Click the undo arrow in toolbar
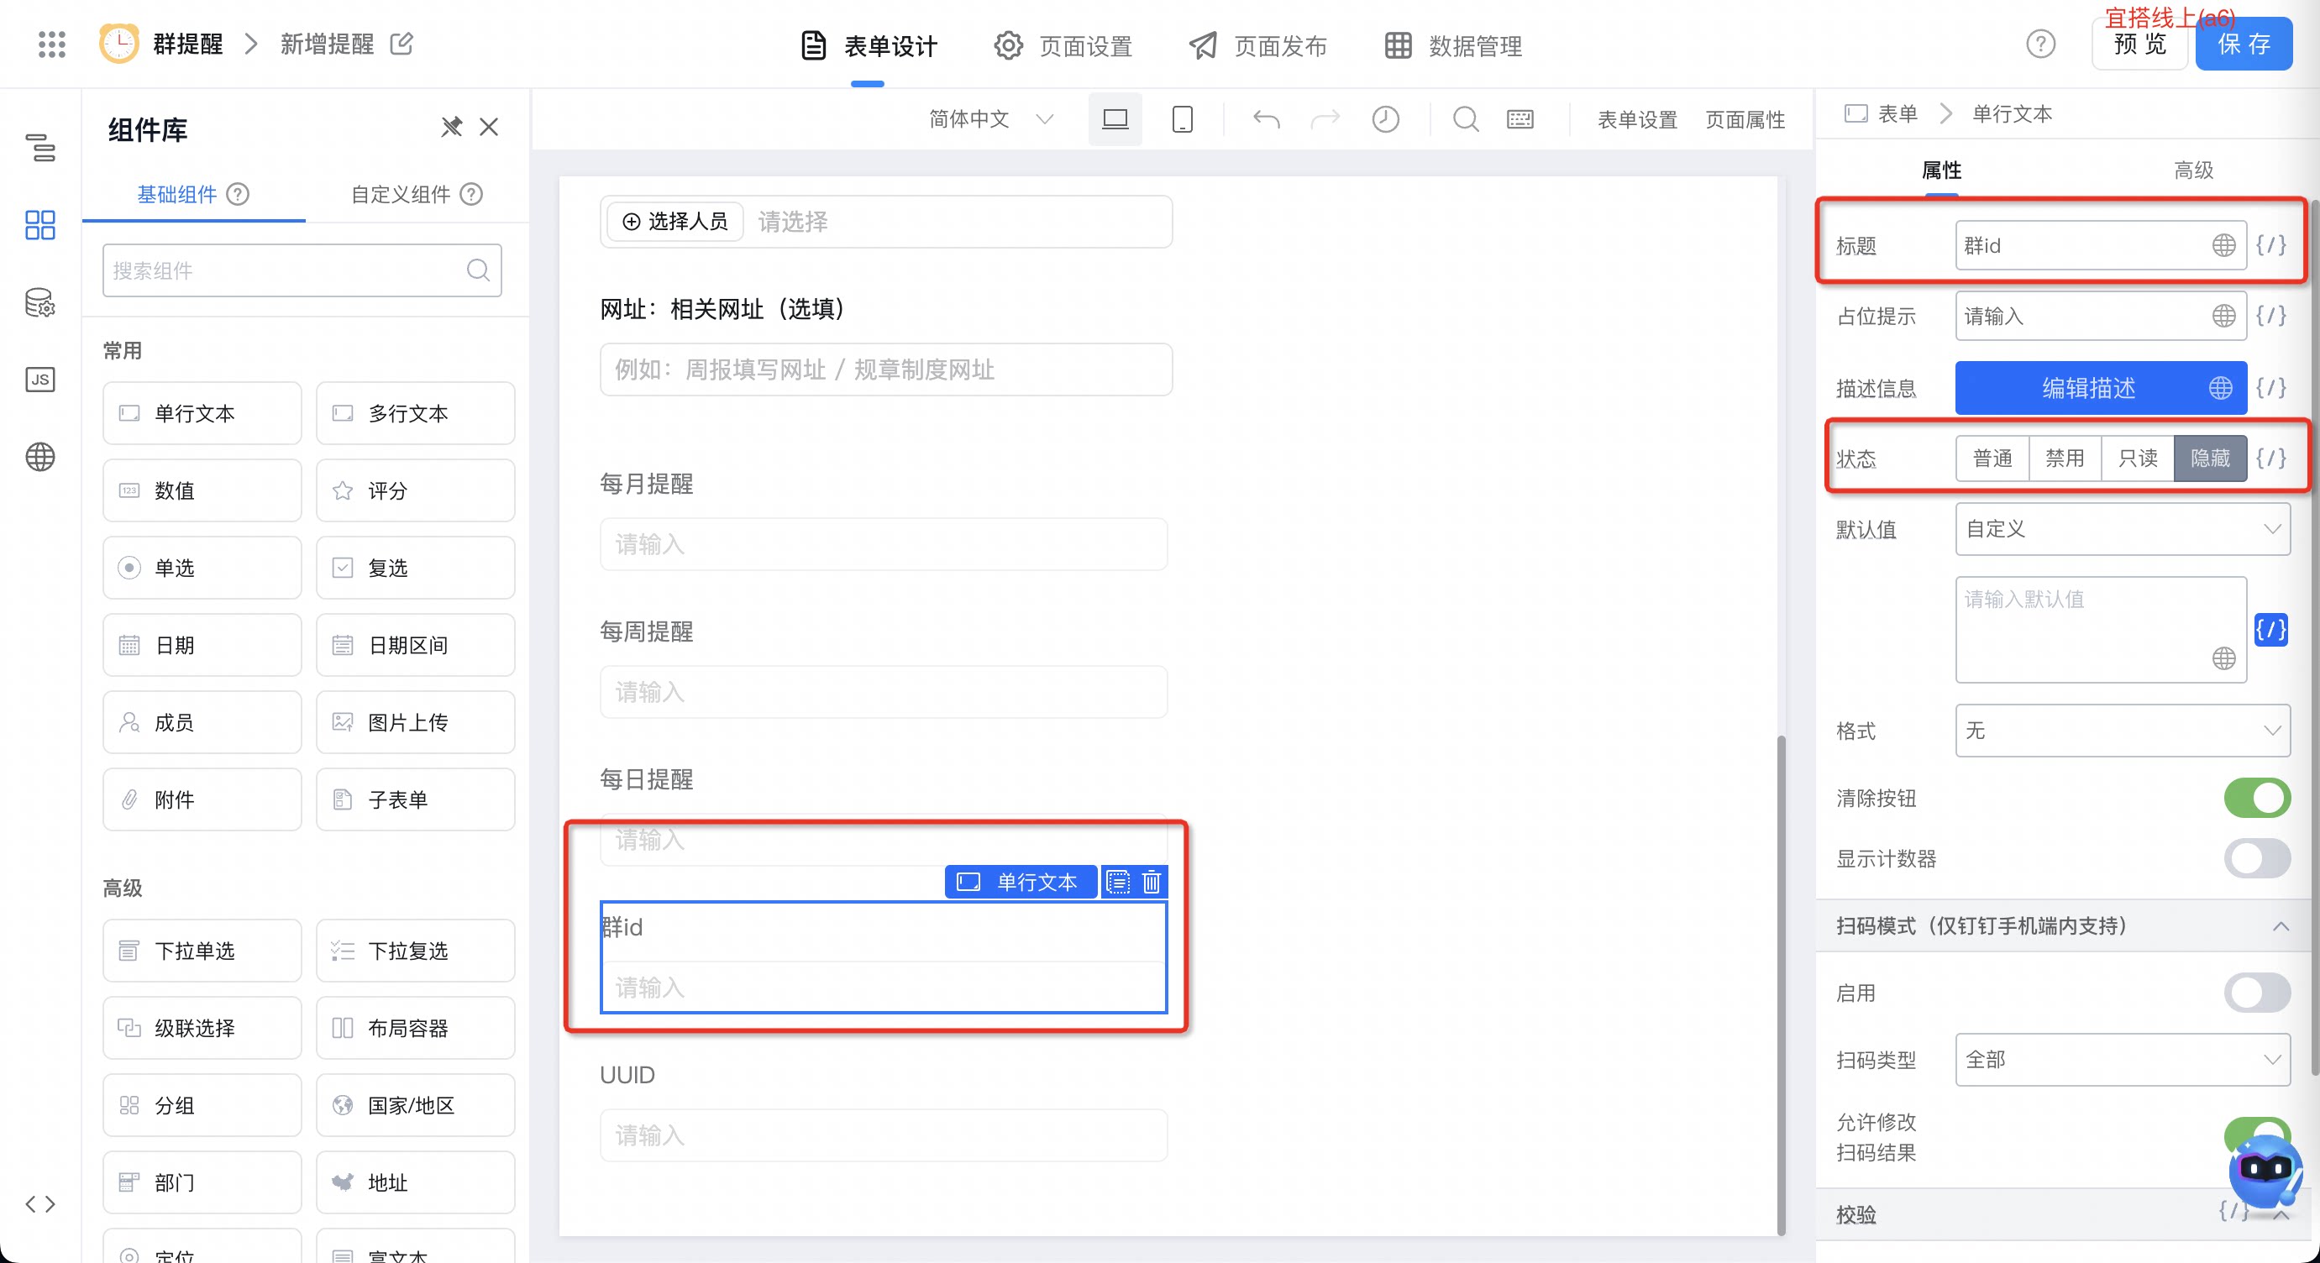The width and height of the screenshot is (2320, 1263). (1267, 120)
